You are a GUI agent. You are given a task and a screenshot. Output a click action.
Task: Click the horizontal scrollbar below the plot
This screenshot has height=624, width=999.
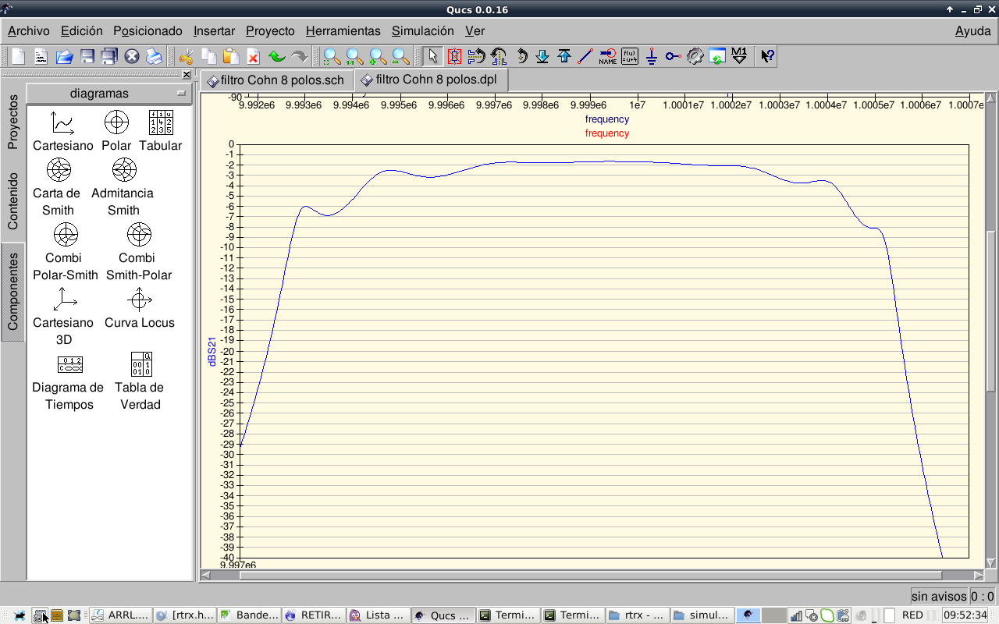[x=593, y=576]
